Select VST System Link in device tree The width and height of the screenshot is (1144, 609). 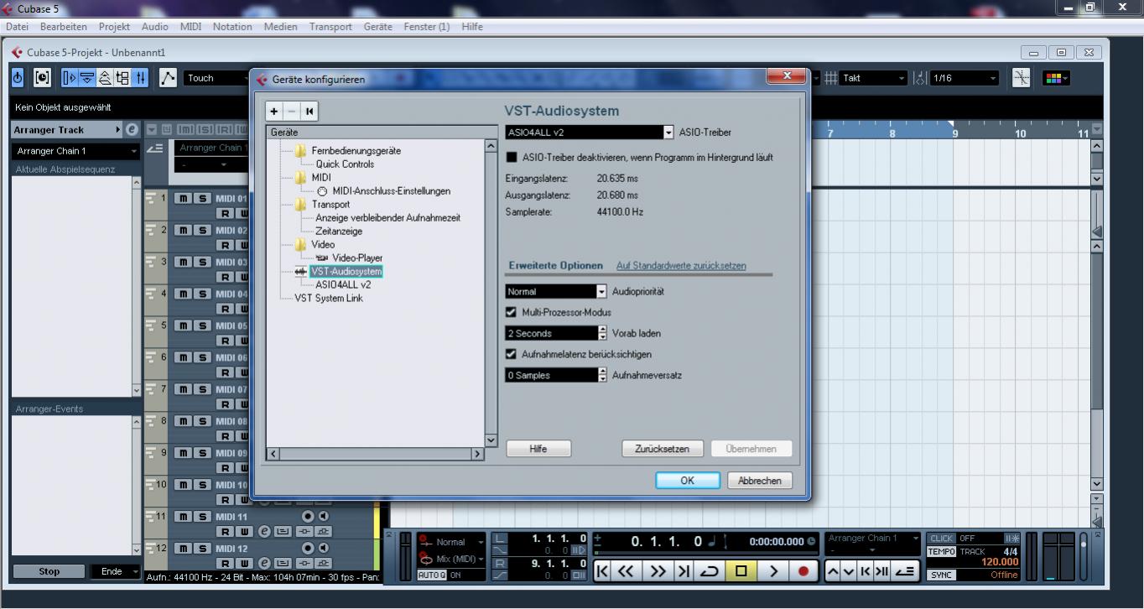[x=329, y=298]
